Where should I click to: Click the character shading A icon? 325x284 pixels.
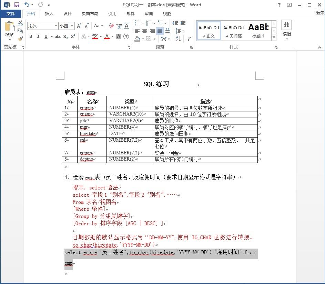pos(119,36)
